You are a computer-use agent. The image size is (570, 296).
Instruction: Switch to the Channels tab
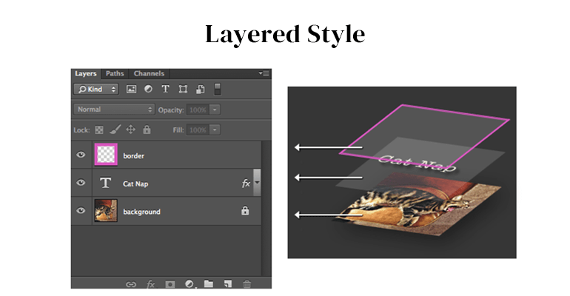148,74
